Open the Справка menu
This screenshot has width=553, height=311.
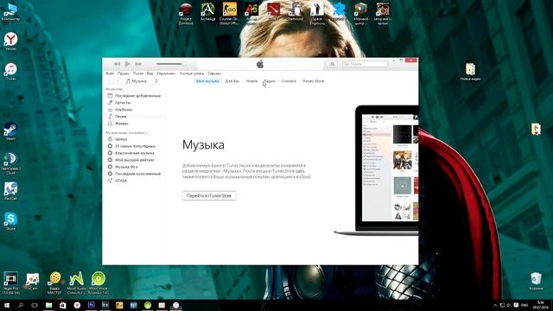tap(214, 73)
